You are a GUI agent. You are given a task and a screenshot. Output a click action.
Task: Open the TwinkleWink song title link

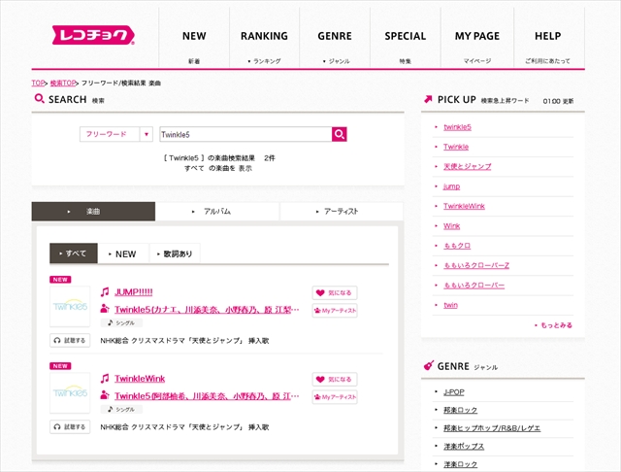coord(140,379)
